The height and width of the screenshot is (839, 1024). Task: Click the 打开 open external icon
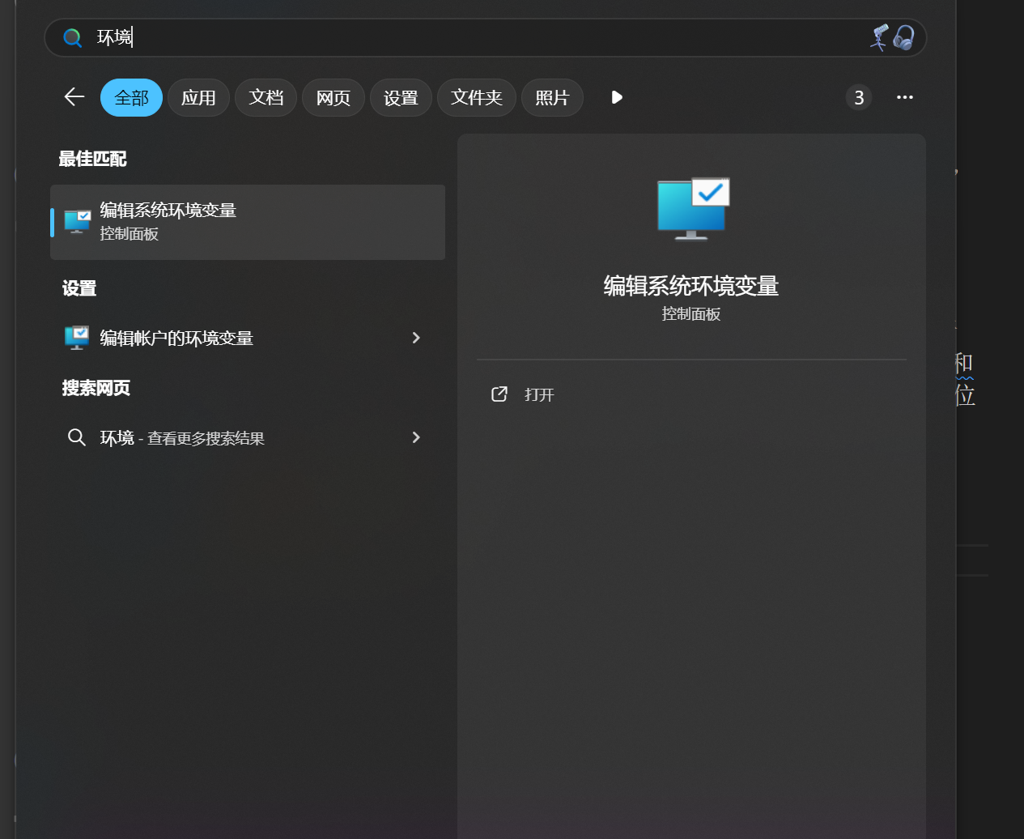(x=499, y=394)
